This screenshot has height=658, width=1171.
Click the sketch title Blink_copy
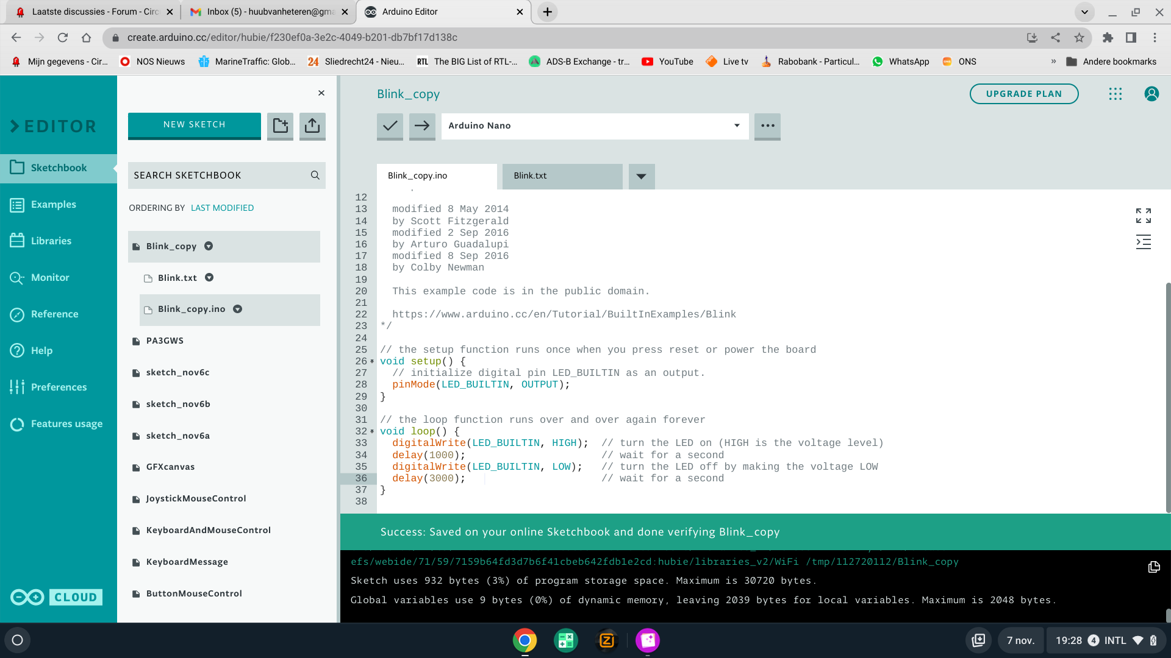tap(408, 94)
